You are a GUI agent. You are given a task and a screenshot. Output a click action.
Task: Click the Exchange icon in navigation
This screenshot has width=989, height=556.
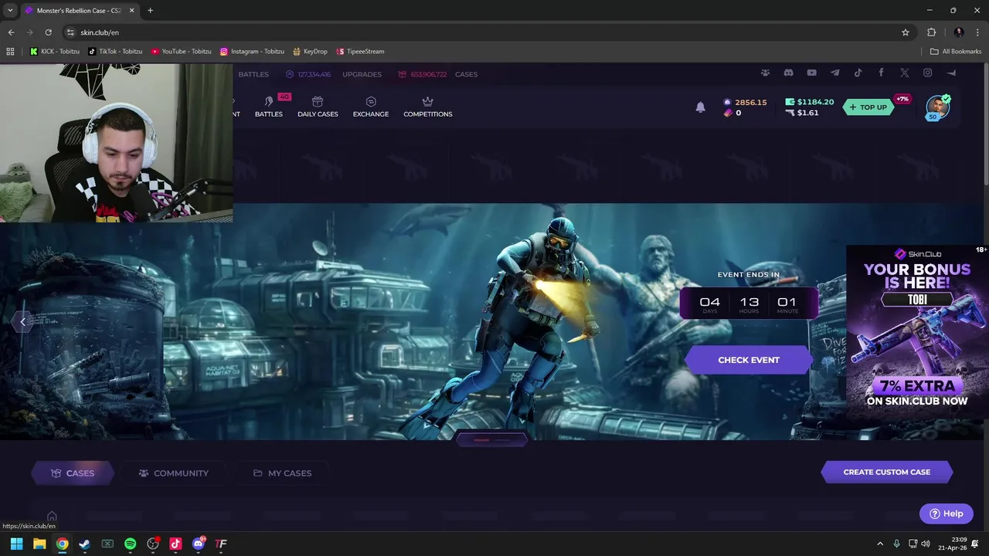tap(371, 101)
